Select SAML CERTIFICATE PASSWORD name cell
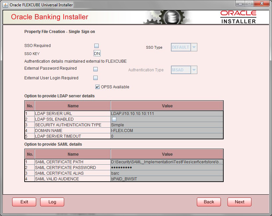 click(73, 167)
